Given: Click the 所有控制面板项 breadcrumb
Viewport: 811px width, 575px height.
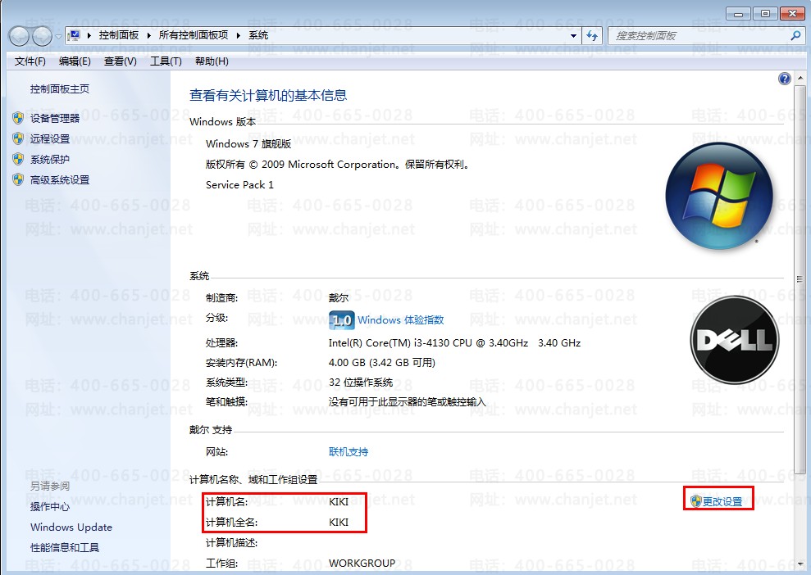Looking at the screenshot, I should tap(194, 35).
